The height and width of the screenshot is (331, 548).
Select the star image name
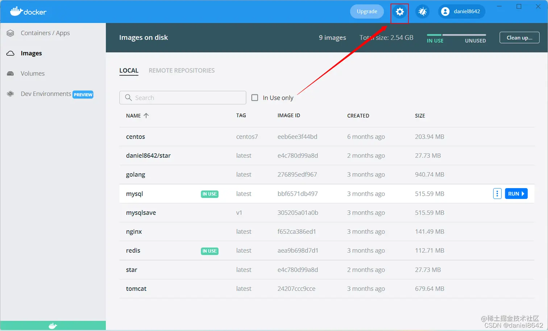(132, 270)
